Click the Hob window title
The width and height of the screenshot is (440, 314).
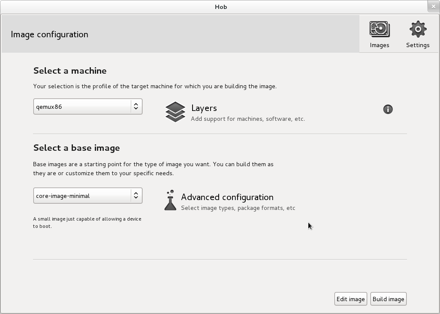pos(221,7)
